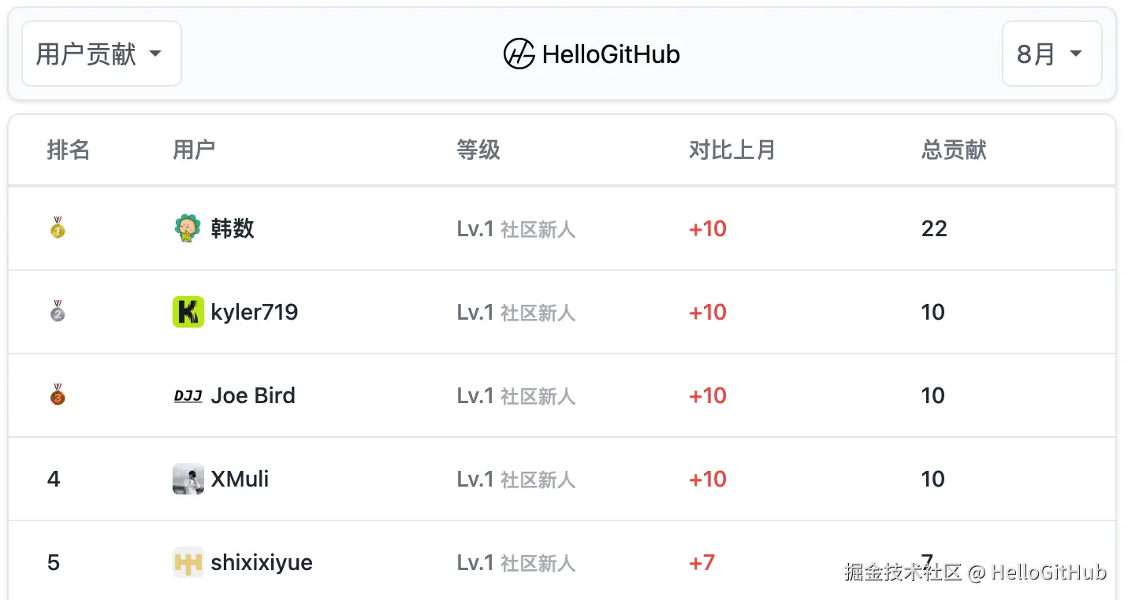The image size is (1124, 600).
Task: Click XMuli's photo avatar
Action: [188, 479]
